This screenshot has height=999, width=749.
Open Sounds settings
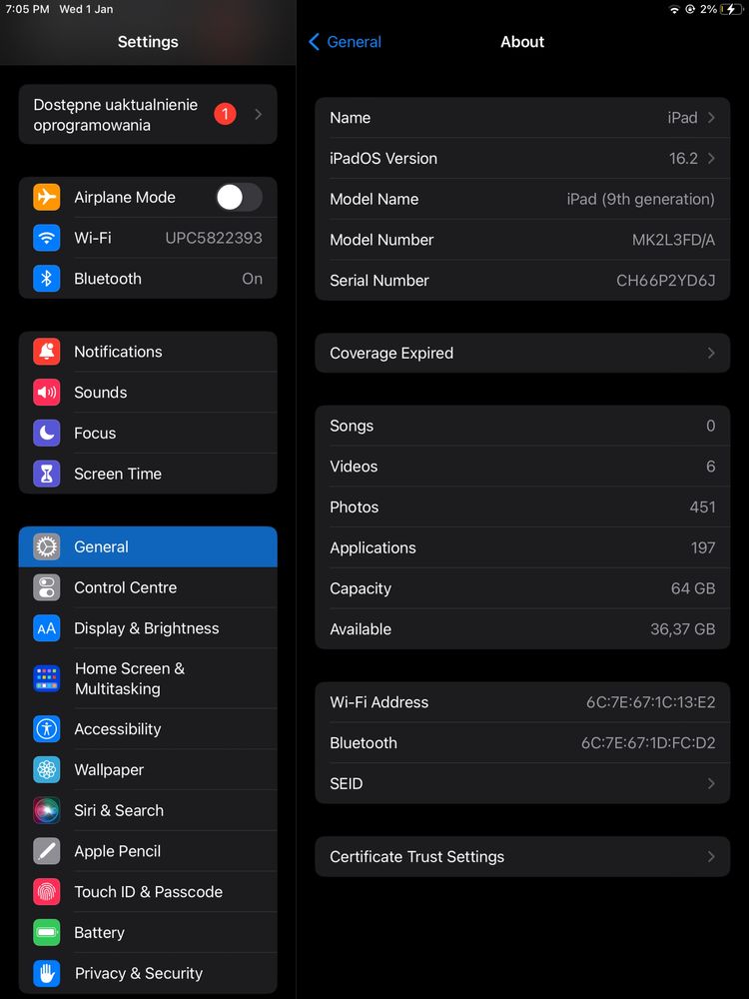point(148,392)
